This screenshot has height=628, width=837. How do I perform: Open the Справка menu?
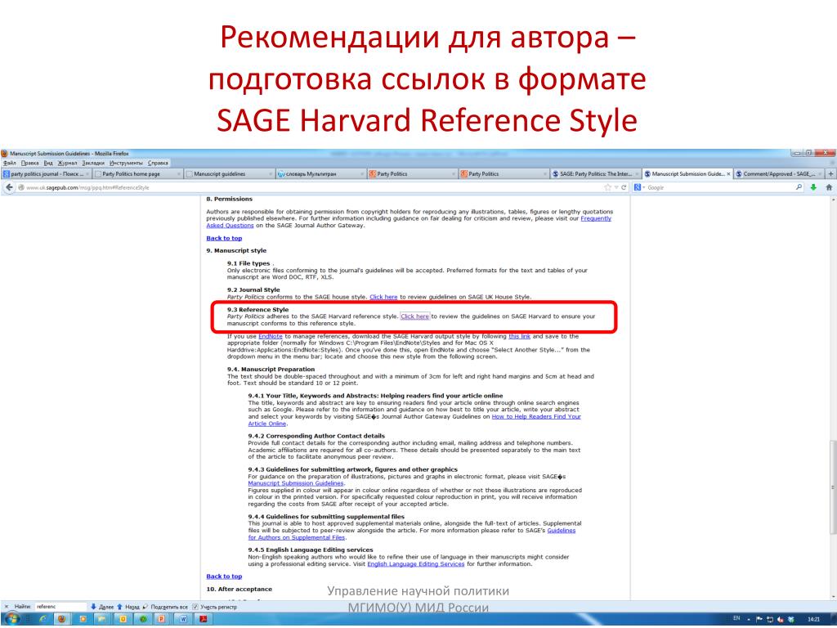coord(158,163)
